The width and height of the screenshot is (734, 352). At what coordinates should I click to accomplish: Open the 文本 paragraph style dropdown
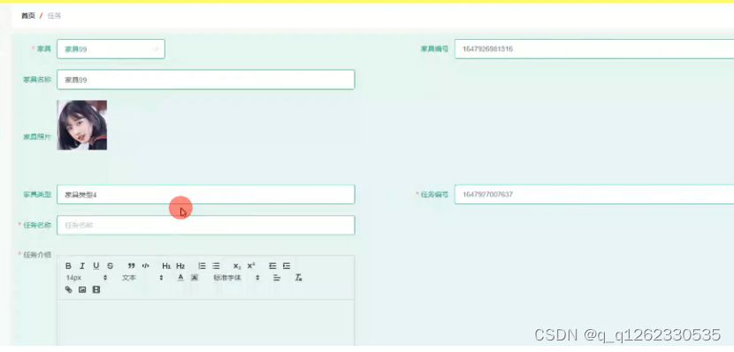[x=142, y=278]
